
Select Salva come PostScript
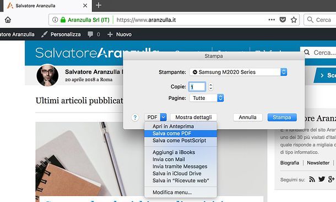coord(181,141)
